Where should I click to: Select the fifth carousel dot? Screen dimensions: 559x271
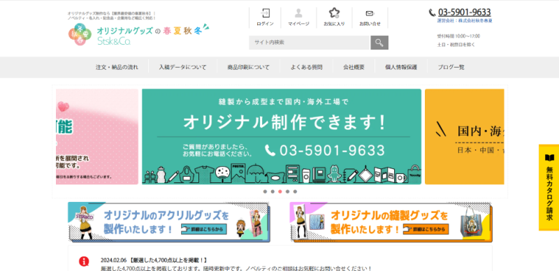point(295,191)
